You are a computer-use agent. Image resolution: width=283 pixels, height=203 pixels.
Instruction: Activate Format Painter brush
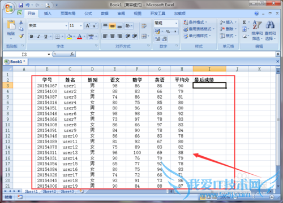21,36
